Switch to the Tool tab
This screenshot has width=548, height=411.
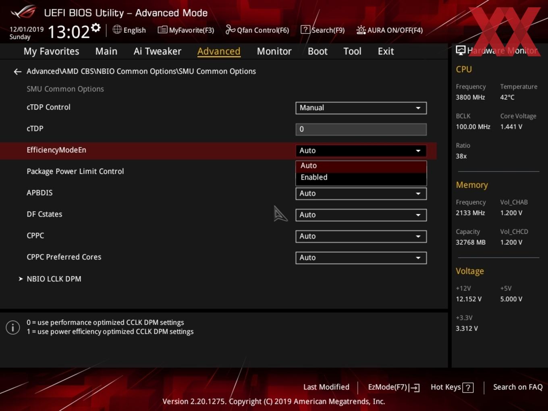(x=352, y=51)
